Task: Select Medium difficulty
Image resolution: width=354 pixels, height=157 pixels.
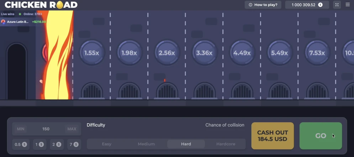Action: click(x=146, y=144)
